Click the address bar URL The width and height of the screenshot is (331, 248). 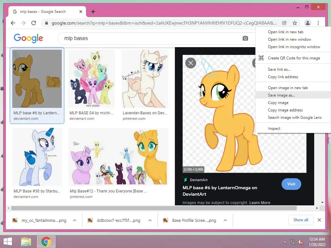tap(164, 23)
